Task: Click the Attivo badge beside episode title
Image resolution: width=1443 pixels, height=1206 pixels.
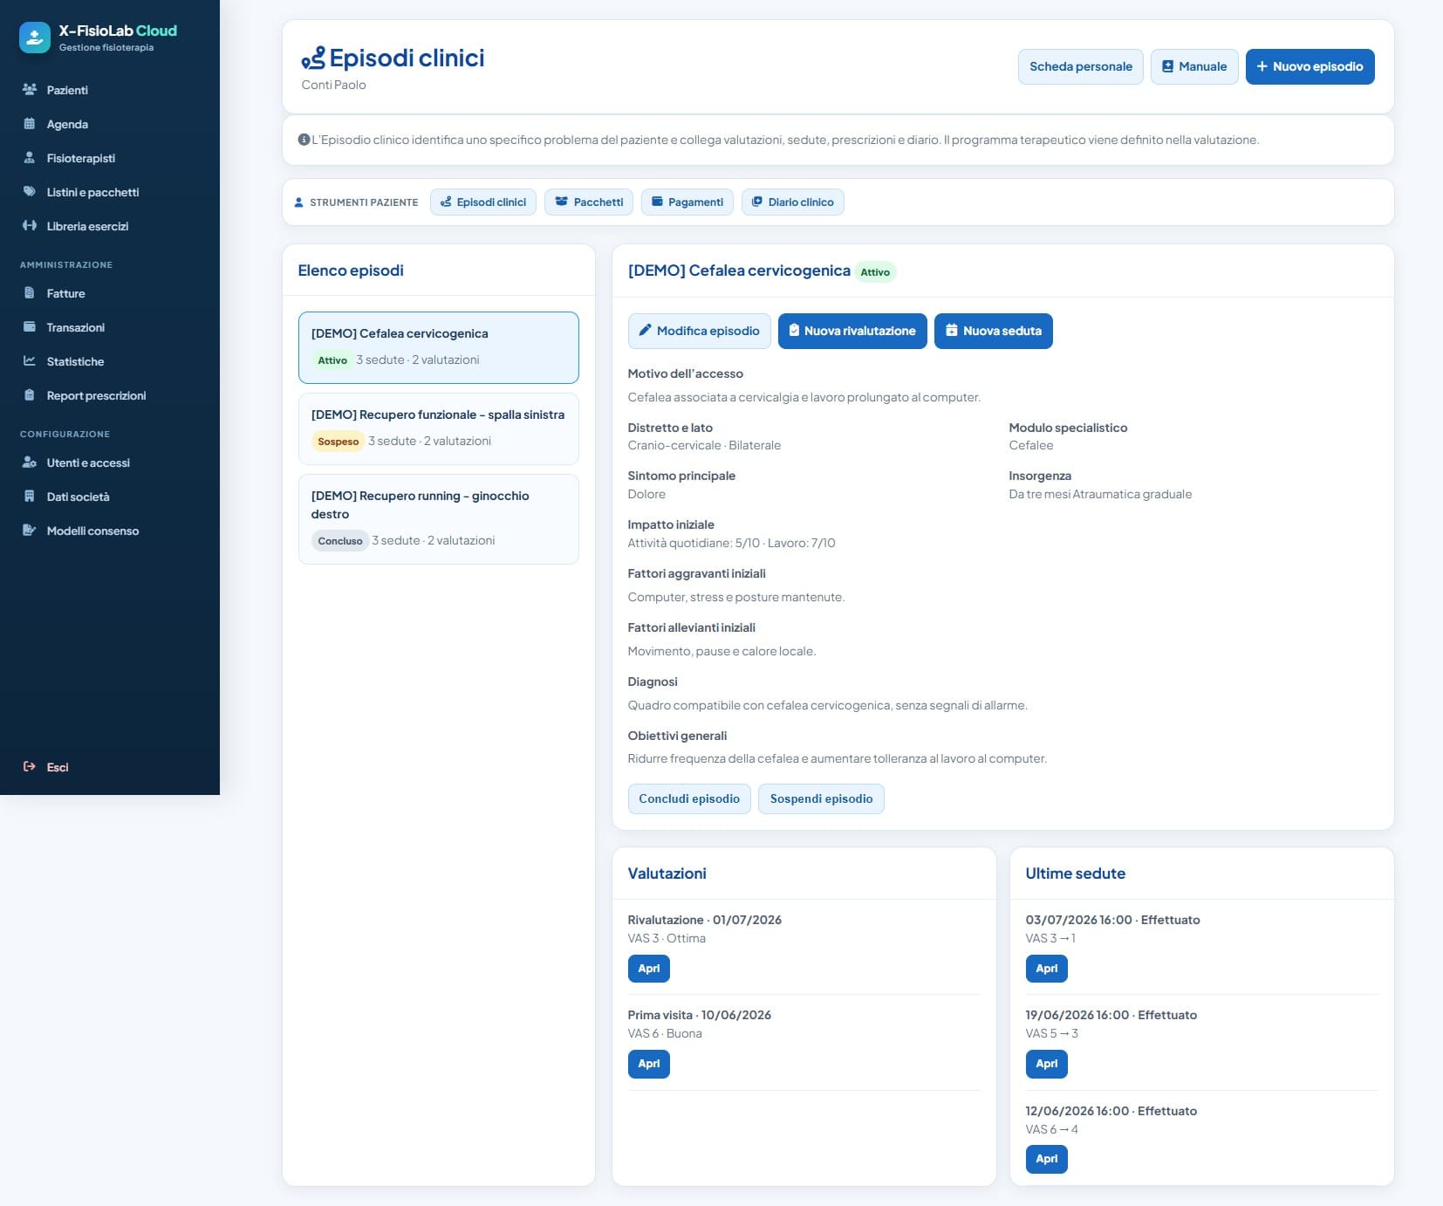Action: coord(875,272)
